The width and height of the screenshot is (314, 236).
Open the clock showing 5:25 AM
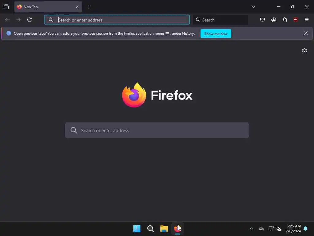[293, 229]
